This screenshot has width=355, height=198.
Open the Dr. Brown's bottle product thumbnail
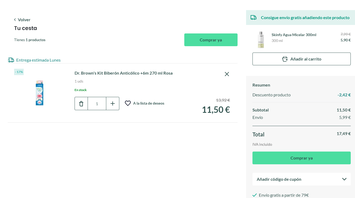coord(40,93)
